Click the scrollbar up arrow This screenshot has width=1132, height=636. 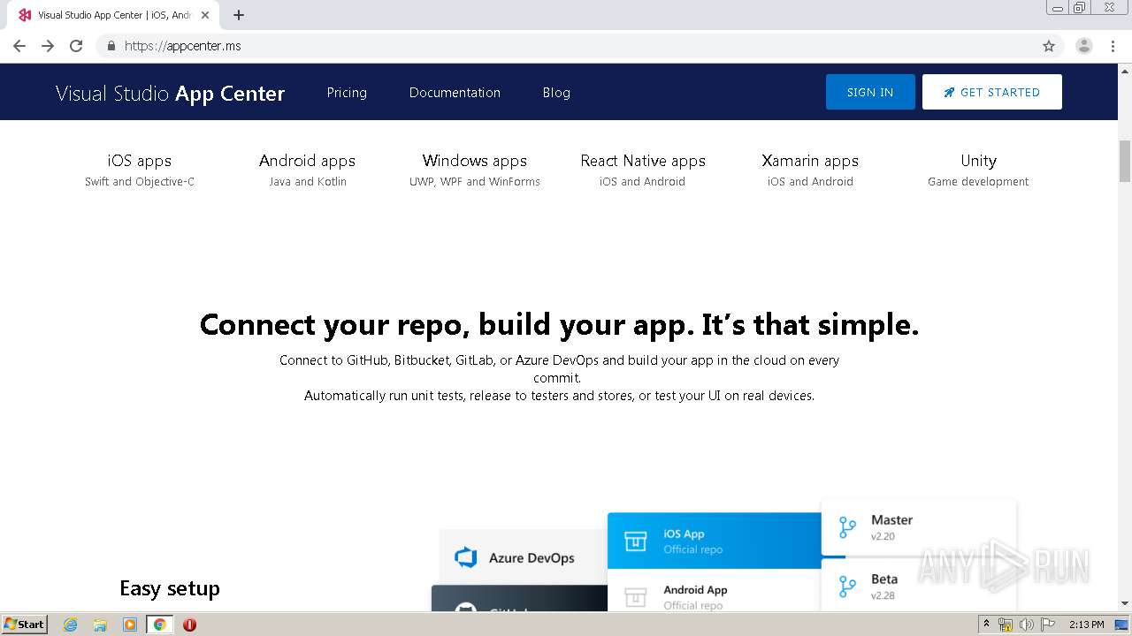(1125, 70)
